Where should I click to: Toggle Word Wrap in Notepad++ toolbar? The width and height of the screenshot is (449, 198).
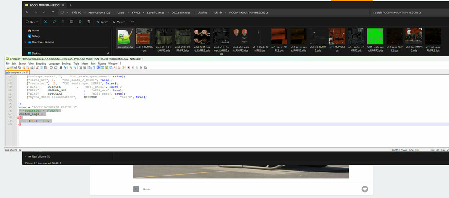click(90, 68)
